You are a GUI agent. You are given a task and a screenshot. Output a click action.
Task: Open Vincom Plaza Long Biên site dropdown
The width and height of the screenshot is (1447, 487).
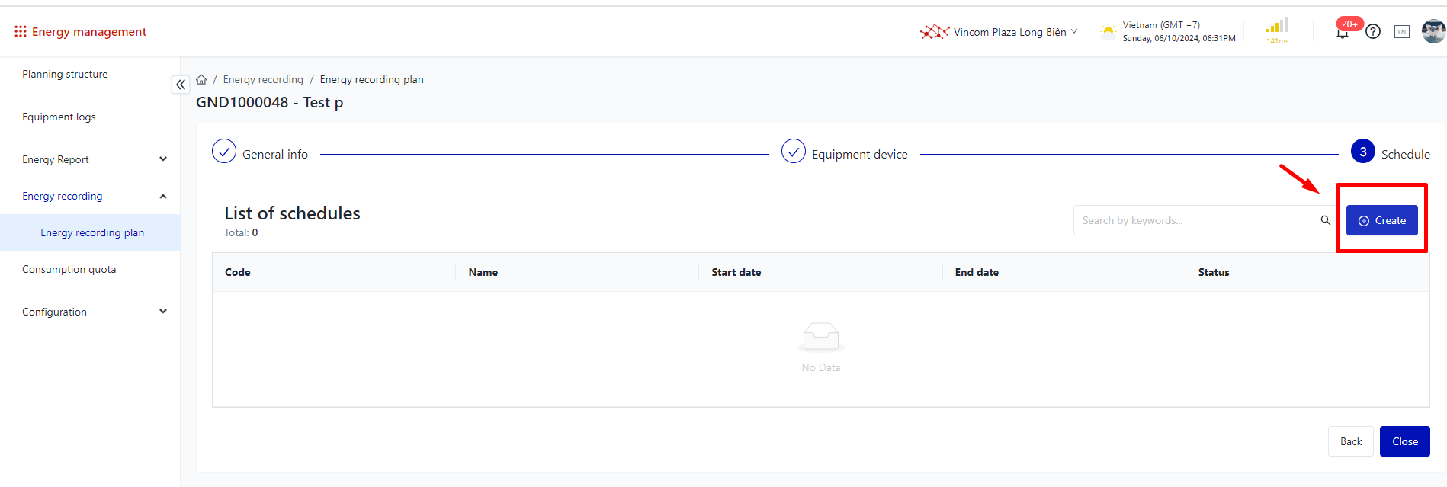[999, 32]
